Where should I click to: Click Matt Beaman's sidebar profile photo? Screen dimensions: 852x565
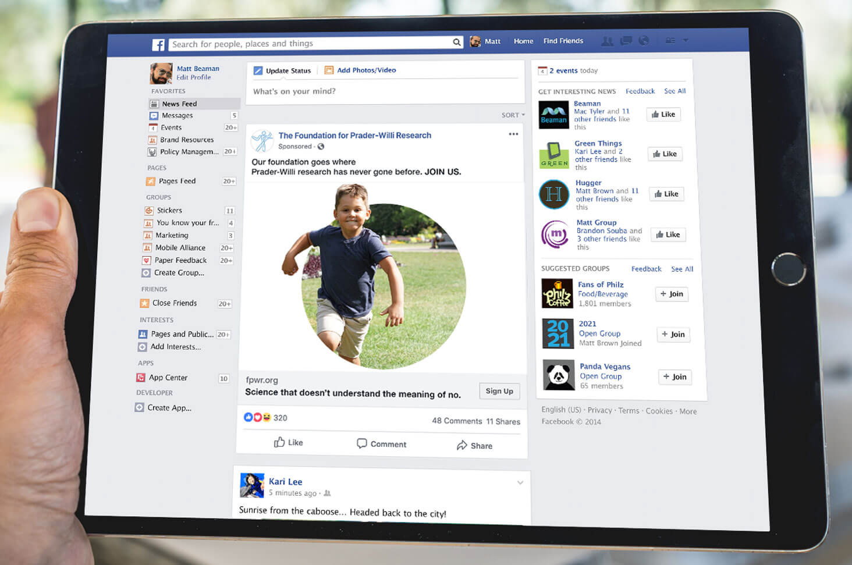[161, 73]
